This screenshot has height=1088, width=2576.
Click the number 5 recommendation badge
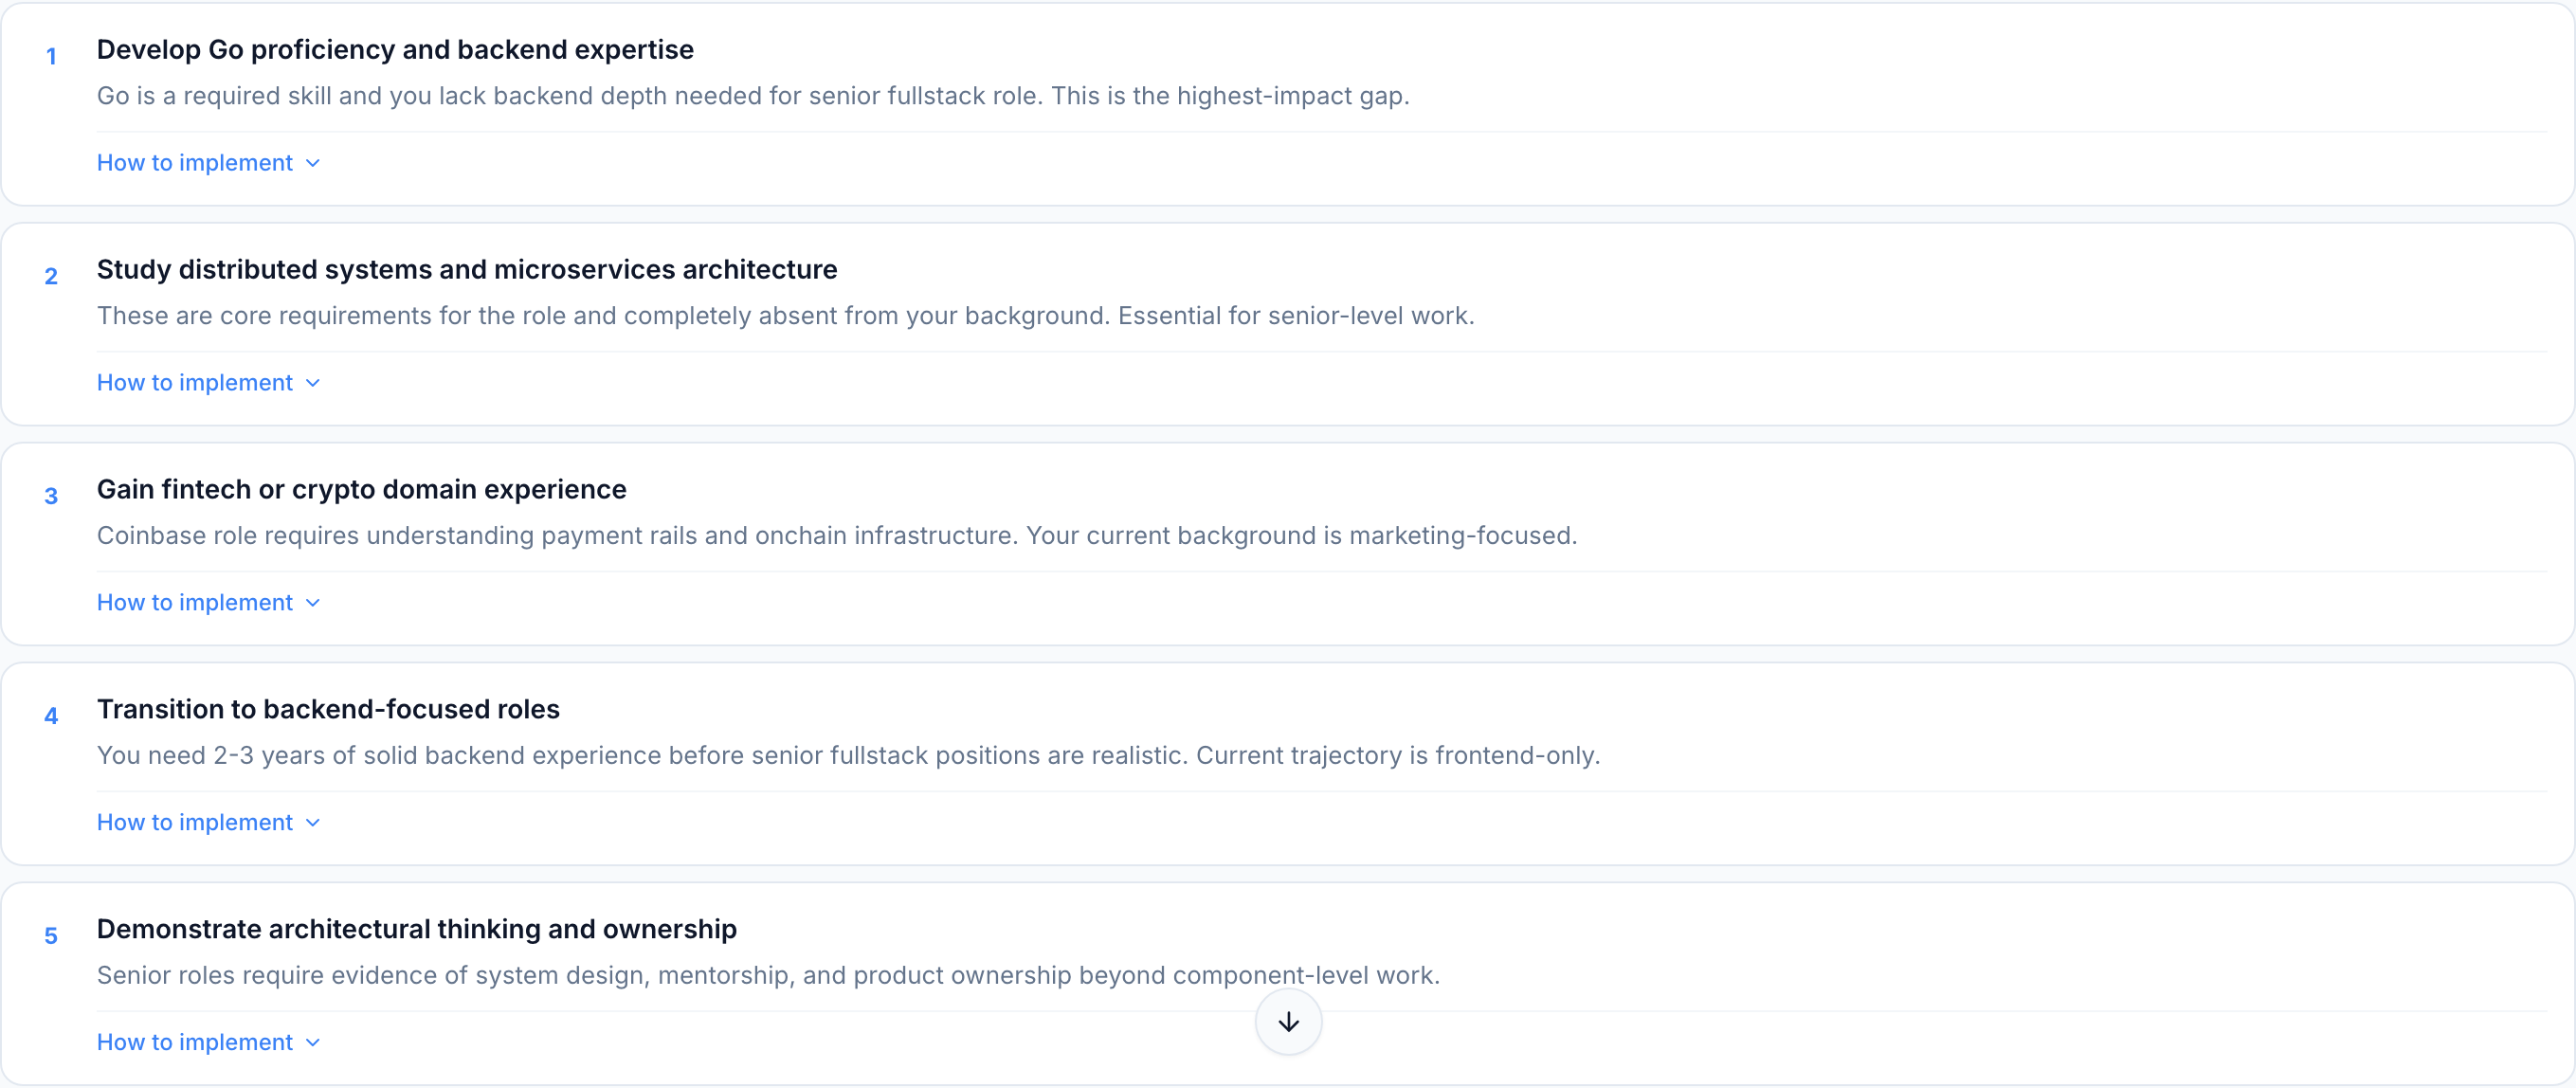click(51, 937)
